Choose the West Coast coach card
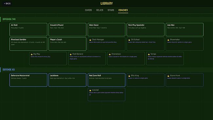The width and height of the screenshot is (213, 120). [106, 30]
